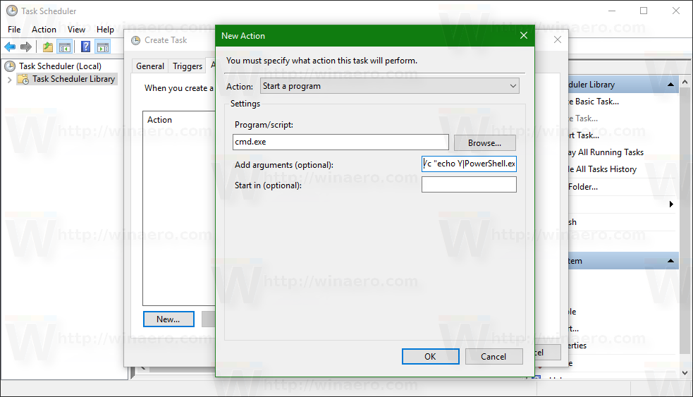693x397 pixels.
Task: Click the Up One Level folder icon
Action: point(48,47)
